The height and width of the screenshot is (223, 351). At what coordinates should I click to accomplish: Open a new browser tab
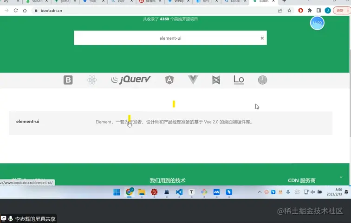pos(284,1)
